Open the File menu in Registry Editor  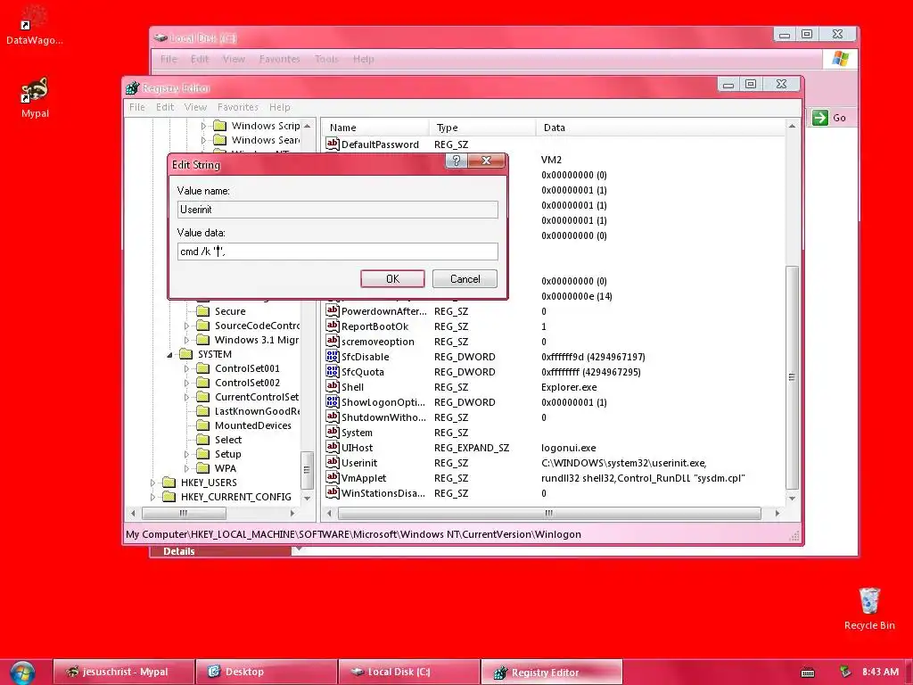pos(136,107)
